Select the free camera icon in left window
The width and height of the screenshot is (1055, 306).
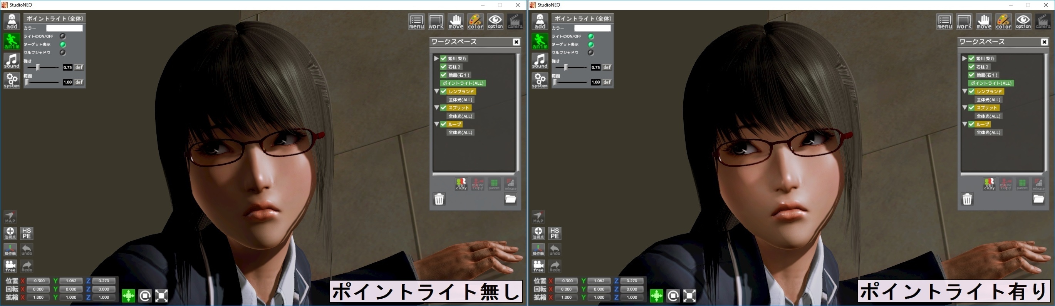(x=10, y=266)
